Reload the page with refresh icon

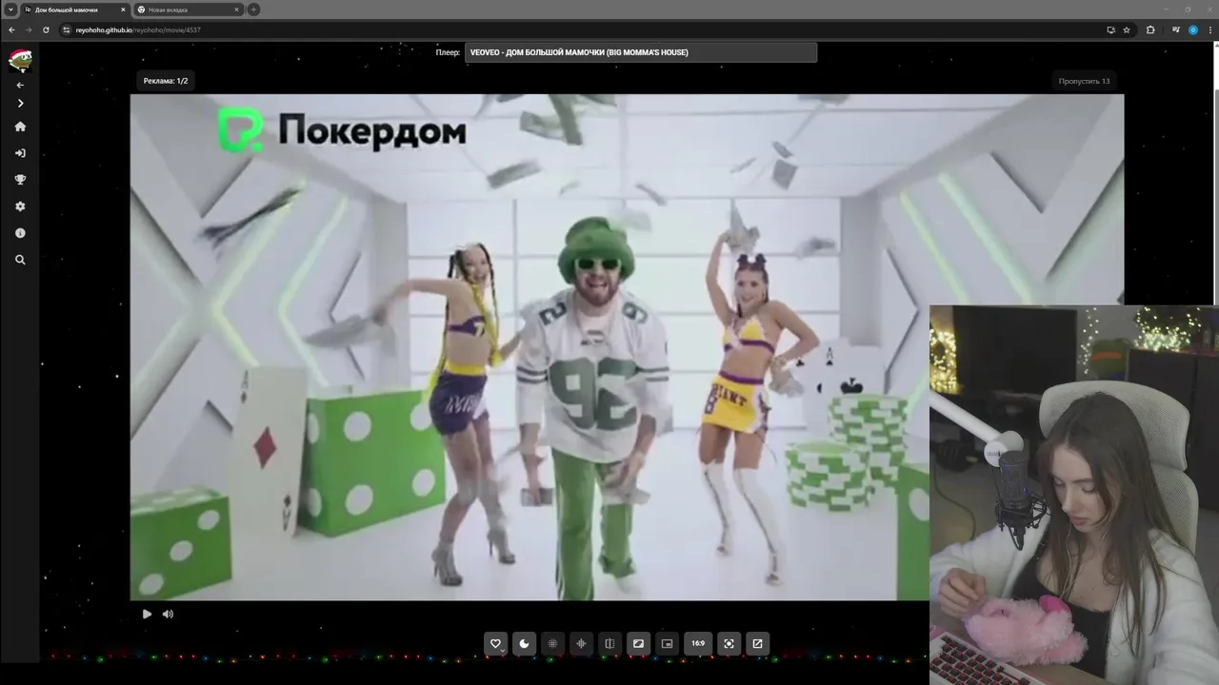point(46,29)
